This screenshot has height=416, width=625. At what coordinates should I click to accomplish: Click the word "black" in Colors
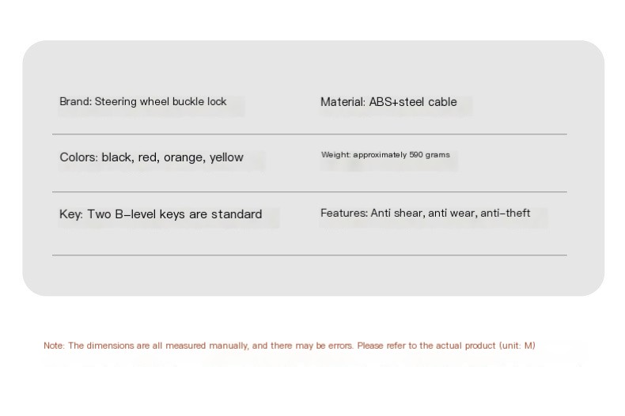[x=117, y=157]
